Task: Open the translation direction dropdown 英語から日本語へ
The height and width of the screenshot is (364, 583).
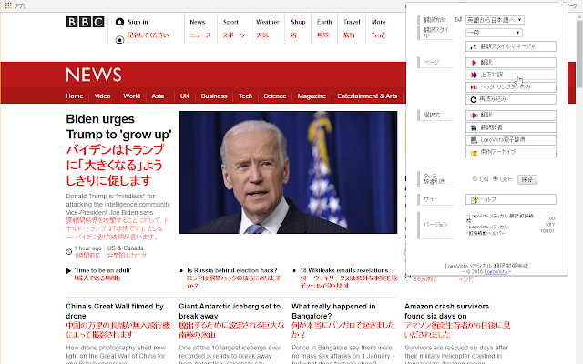Action: [495, 20]
